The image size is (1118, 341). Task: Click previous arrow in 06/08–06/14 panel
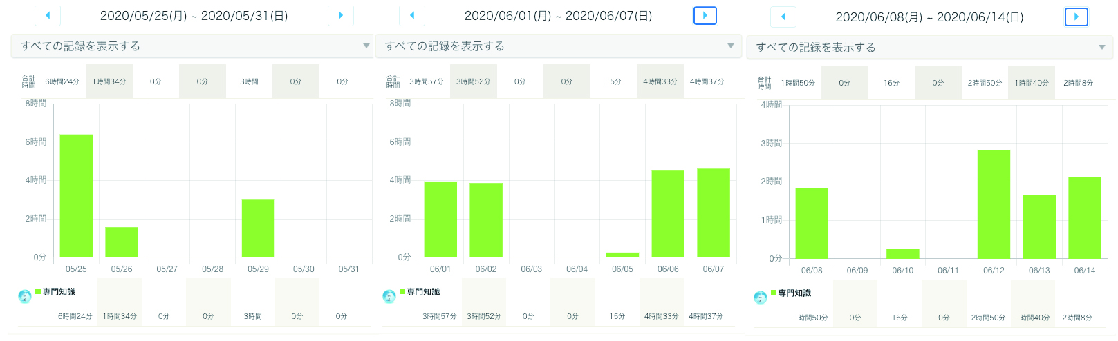783,17
